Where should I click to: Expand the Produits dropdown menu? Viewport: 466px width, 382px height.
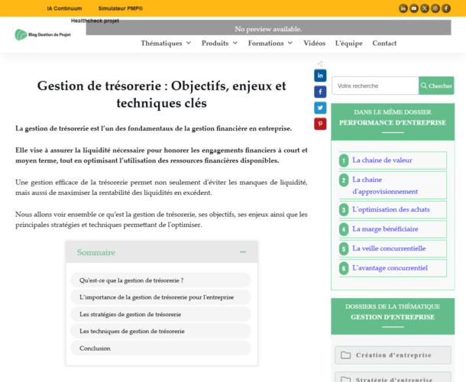(219, 43)
